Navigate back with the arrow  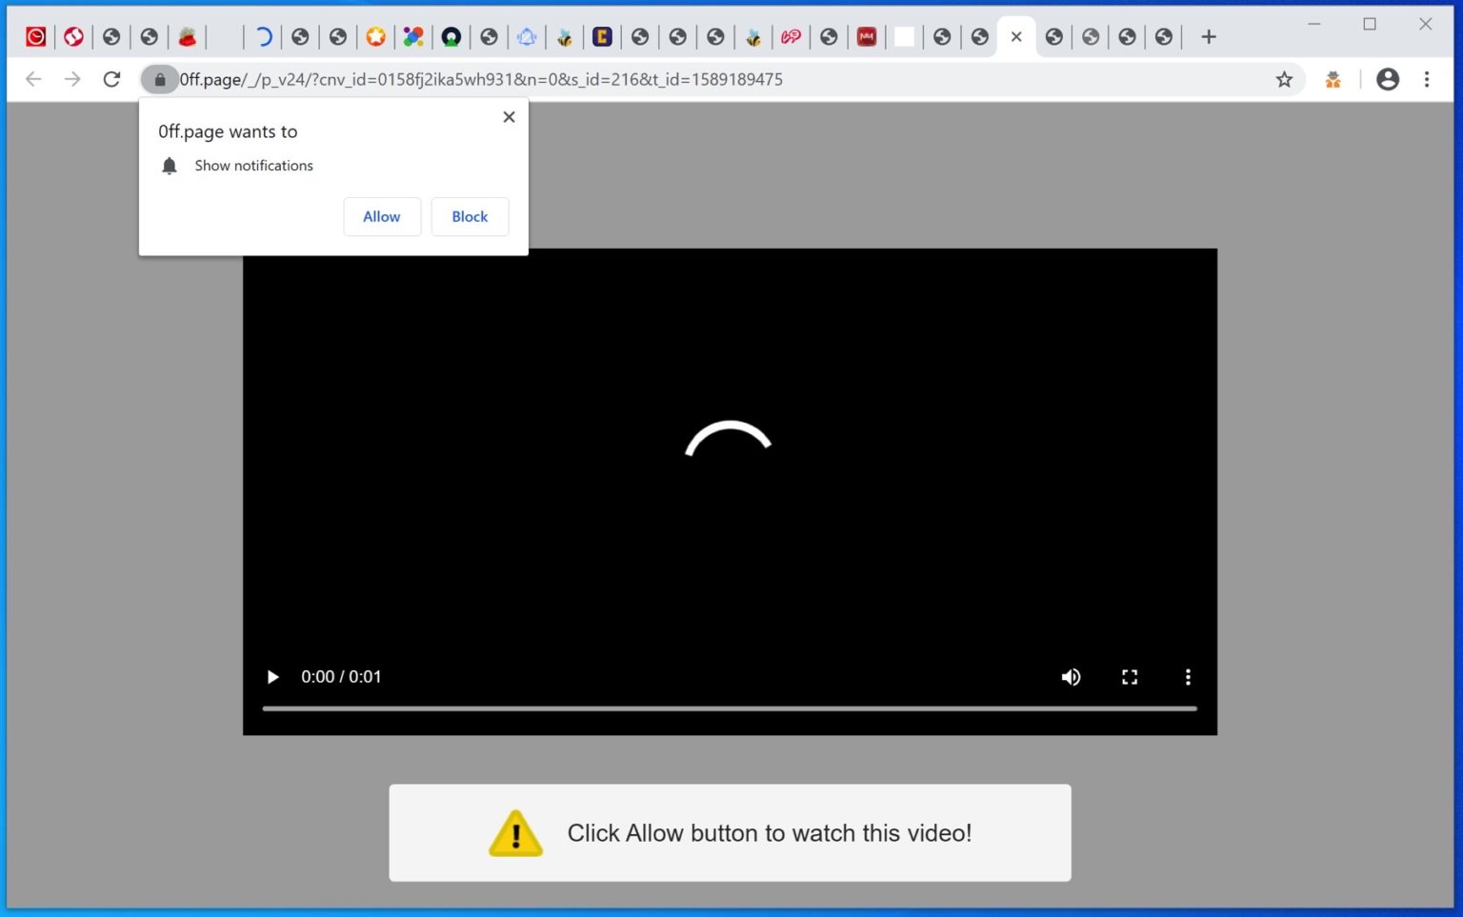(x=33, y=79)
